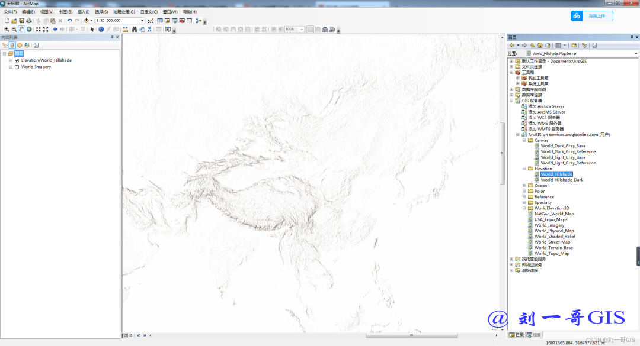This screenshot has height=346, width=640.
Task: Open the Find binoculars tool
Action: 135,30
